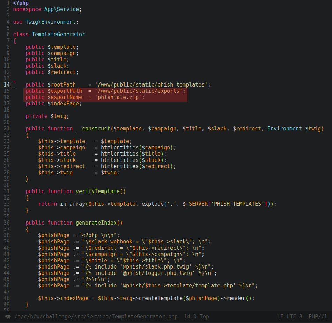Click the class name 'TemplateGenerator'
Screen dimensions: 332x323
[x=58, y=35]
